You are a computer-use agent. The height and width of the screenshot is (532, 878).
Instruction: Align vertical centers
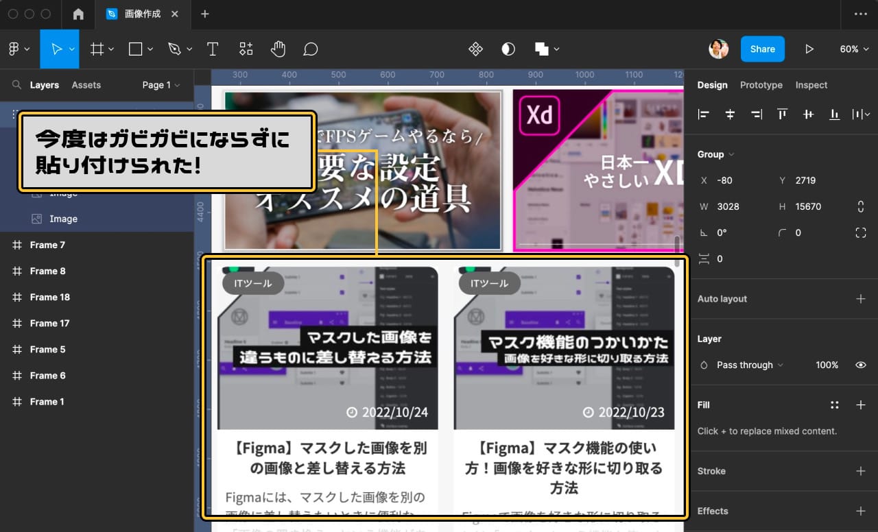coord(808,114)
